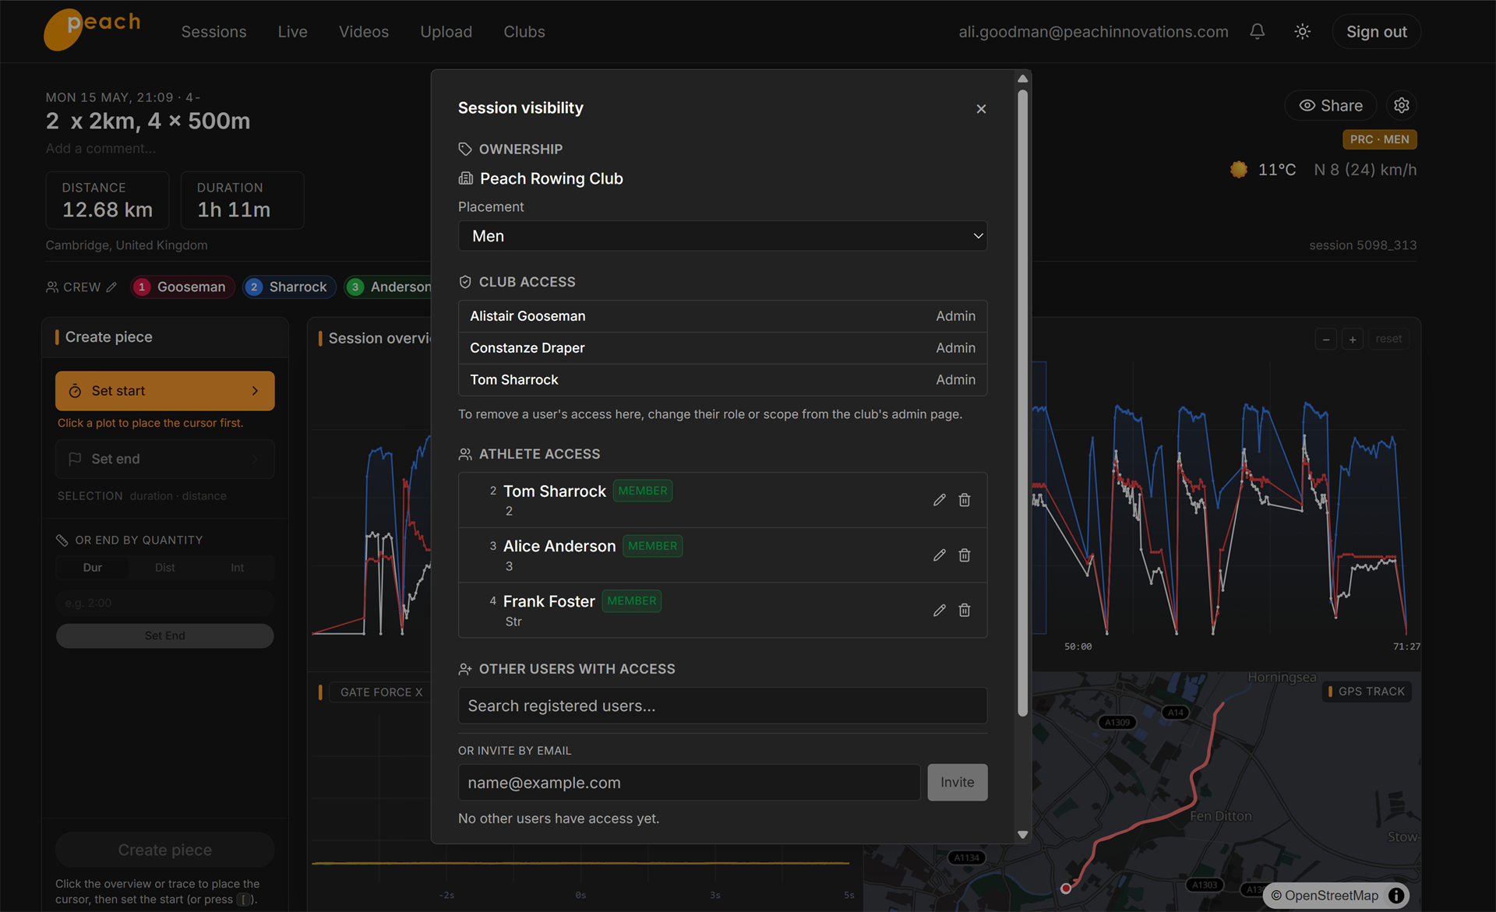Select crew chip Anderson
Viewport: 1496px width, 912px height.
[388, 287]
